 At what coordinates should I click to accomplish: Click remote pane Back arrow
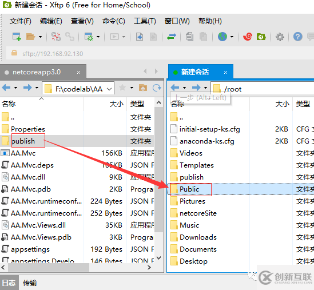click(x=175, y=88)
